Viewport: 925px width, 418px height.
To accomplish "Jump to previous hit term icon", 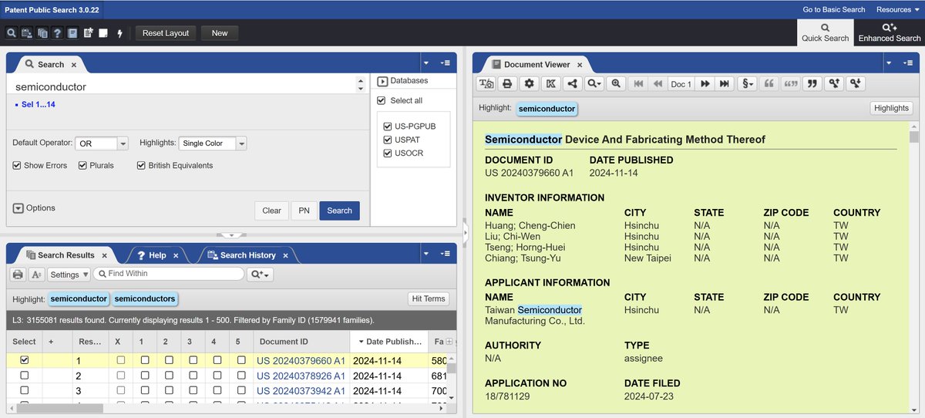I will [832, 83].
